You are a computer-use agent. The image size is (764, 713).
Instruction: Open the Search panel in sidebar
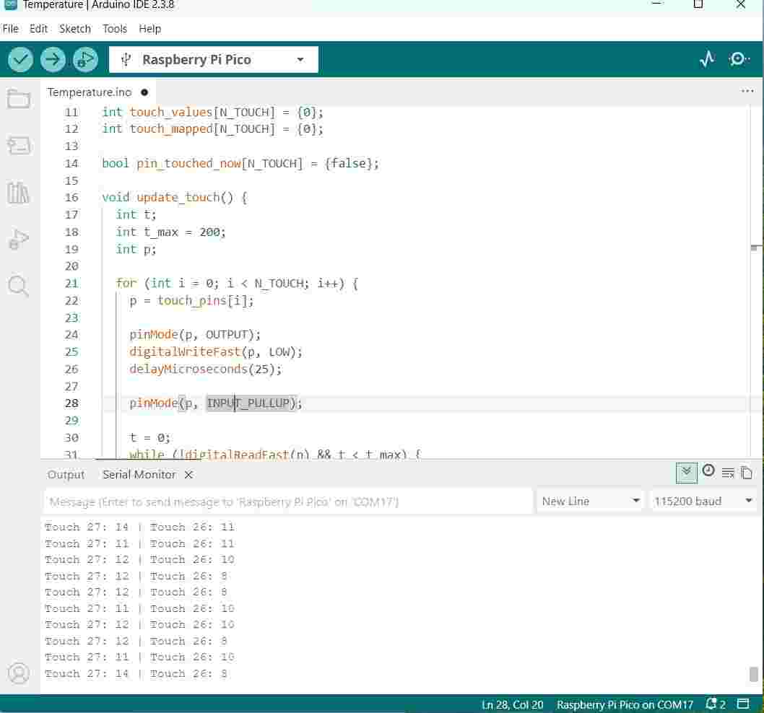(x=19, y=286)
